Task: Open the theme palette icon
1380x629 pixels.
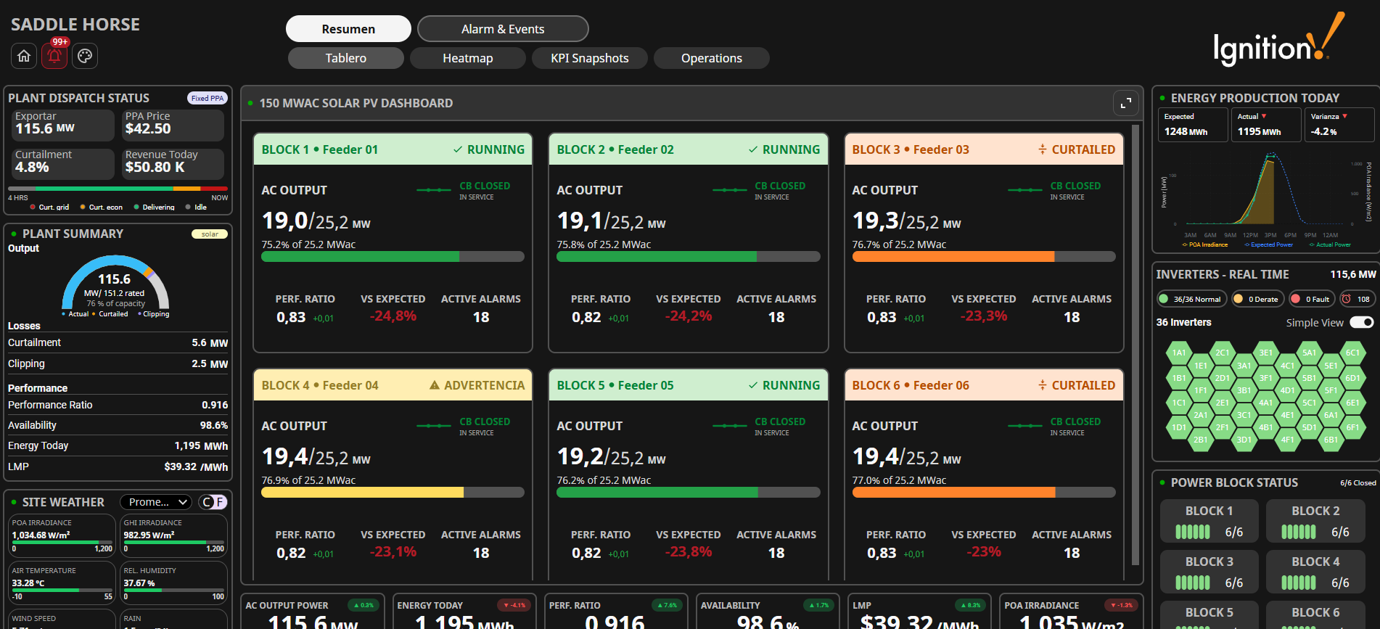Action: 85,56
